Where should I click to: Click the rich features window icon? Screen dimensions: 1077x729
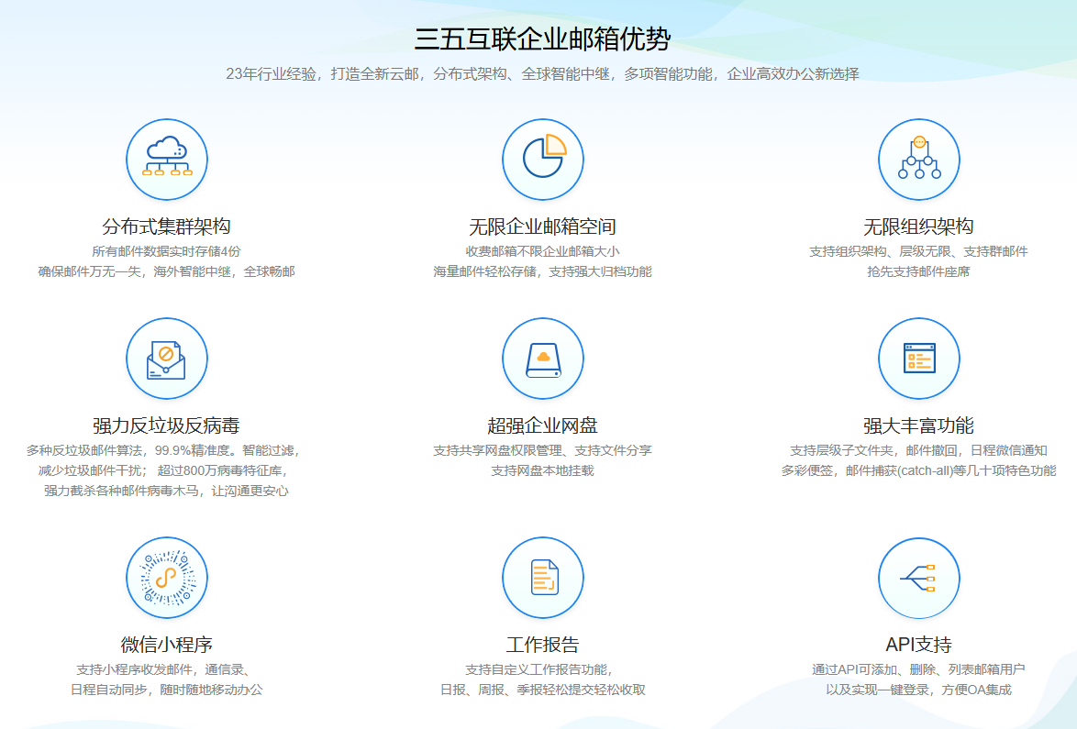tap(918, 359)
